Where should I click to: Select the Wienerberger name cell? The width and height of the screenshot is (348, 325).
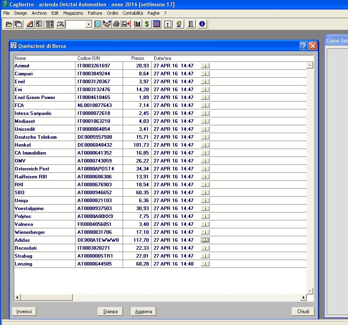[45, 232]
